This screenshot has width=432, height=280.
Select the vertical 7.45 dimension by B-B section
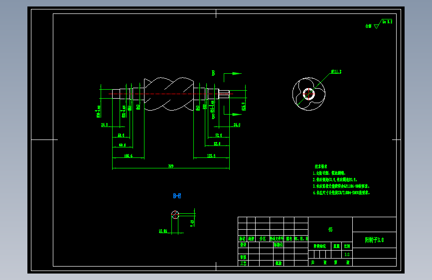(193, 223)
